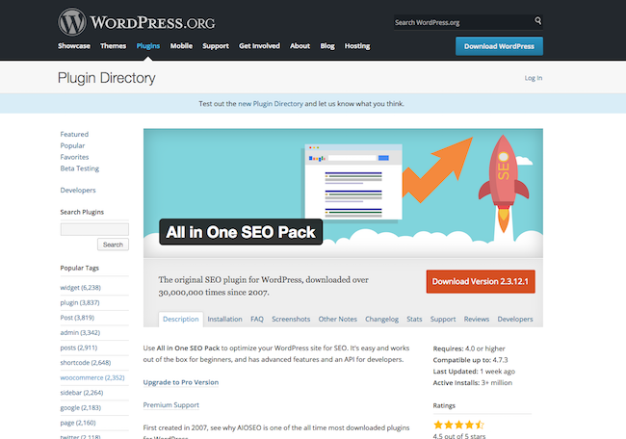Image resolution: width=626 pixels, height=439 pixels.
Task: Open the About nav item
Action: [300, 46]
